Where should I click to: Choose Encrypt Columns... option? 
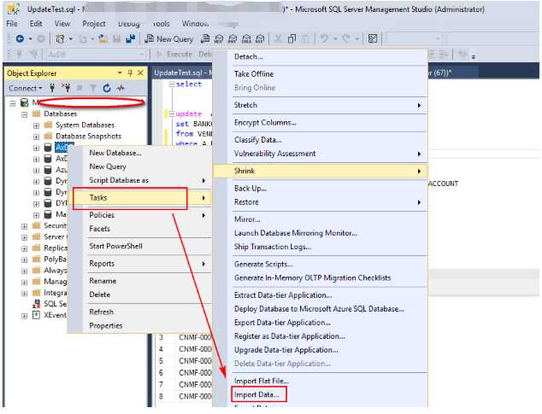pos(265,123)
